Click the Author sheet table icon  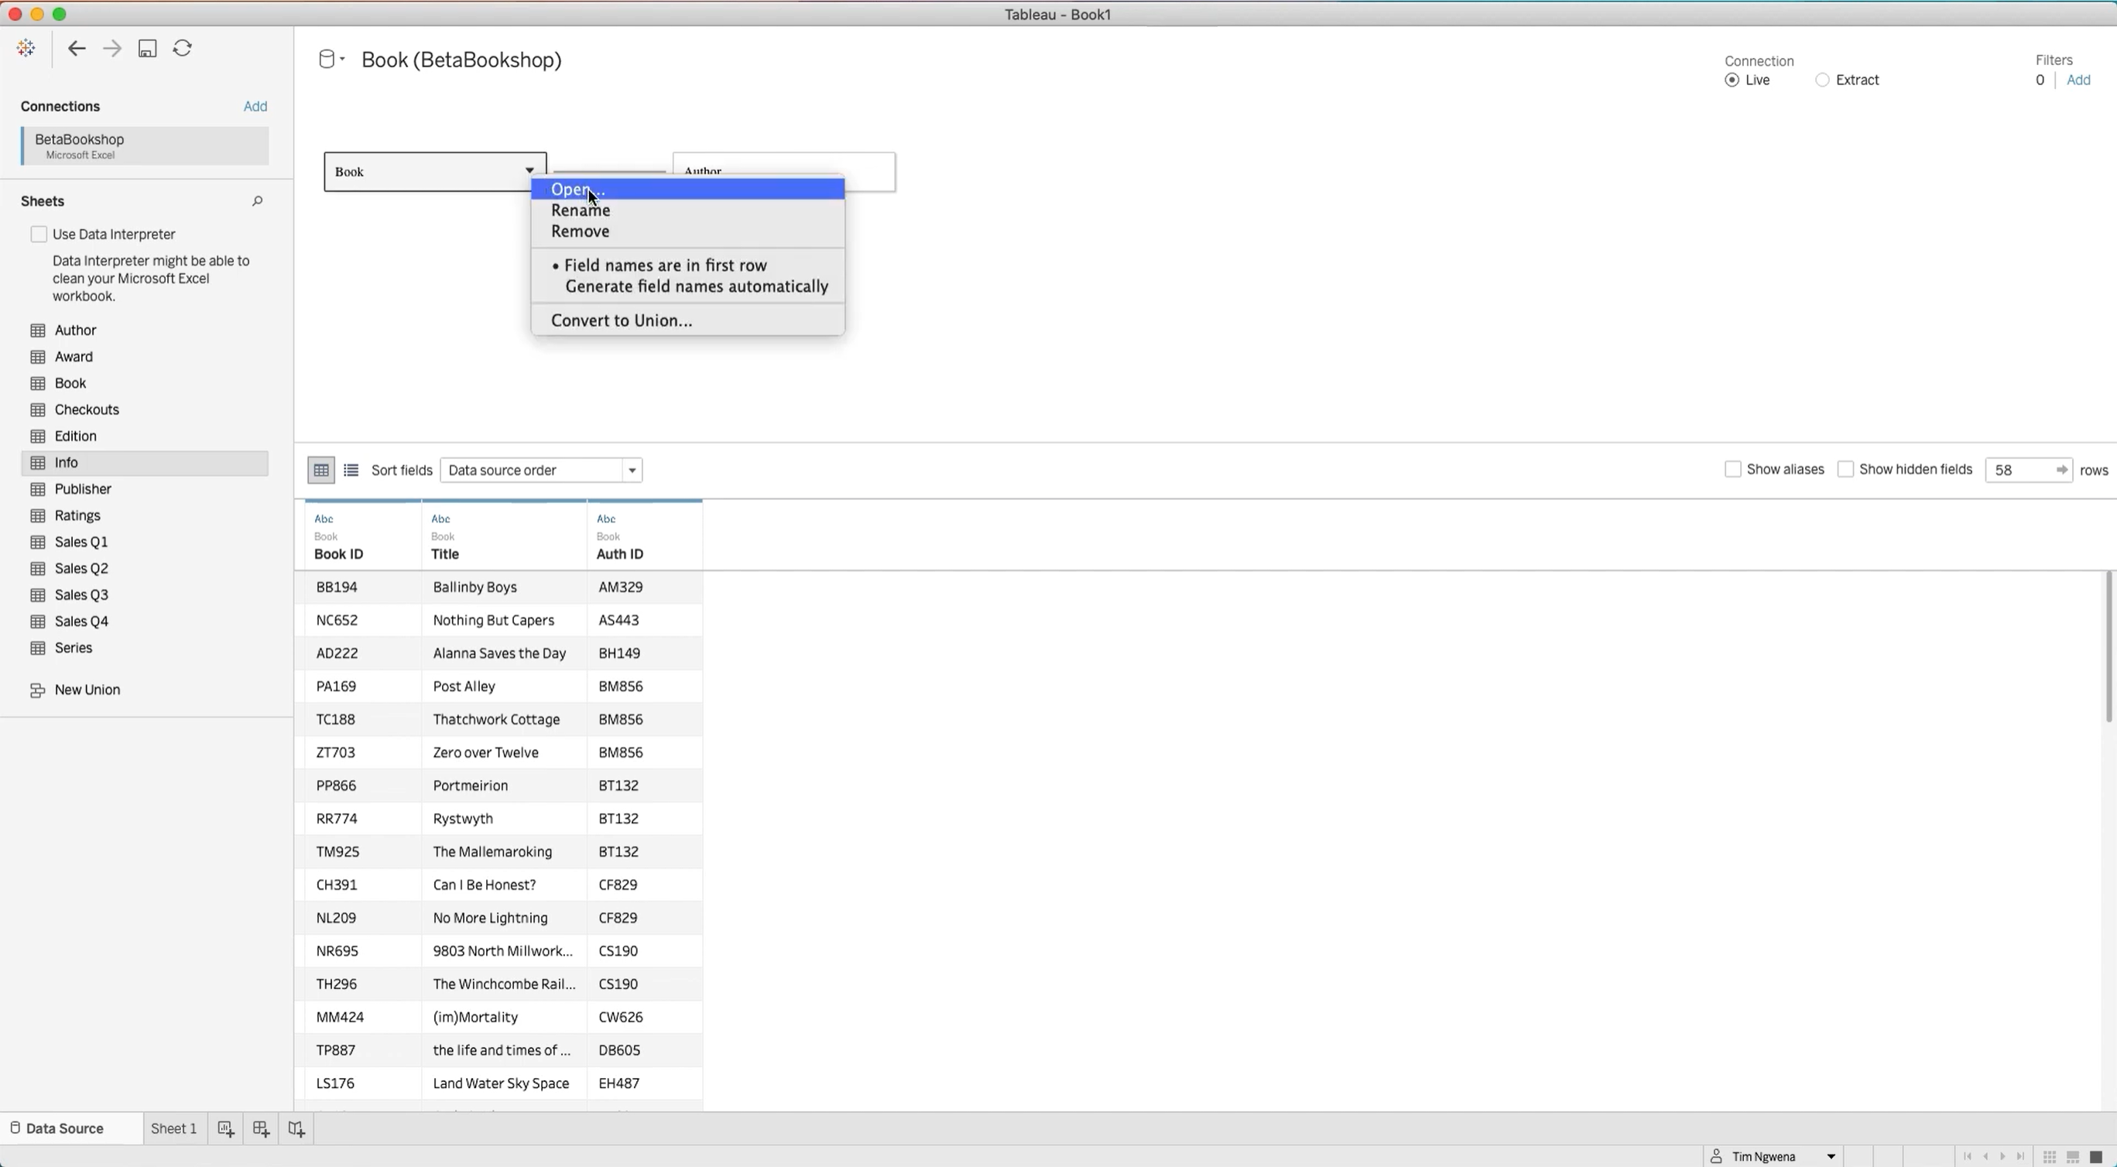tap(38, 330)
